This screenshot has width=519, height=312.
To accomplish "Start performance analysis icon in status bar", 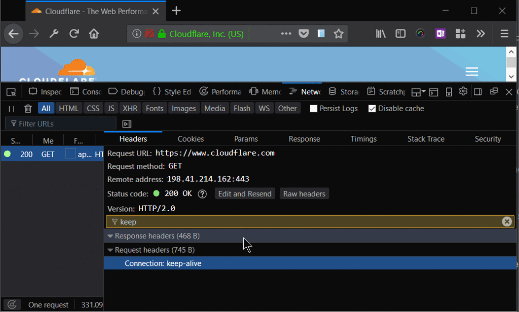I will (12, 304).
